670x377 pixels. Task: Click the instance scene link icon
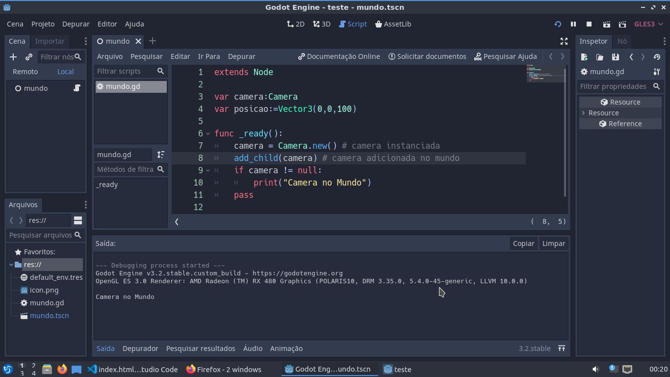pos(29,57)
